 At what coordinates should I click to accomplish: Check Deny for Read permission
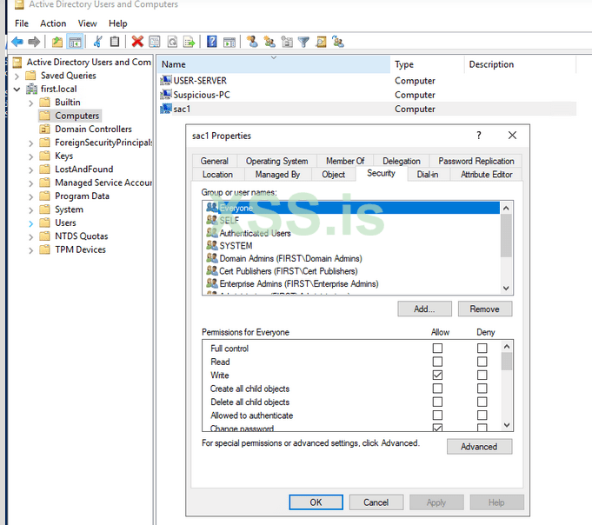[x=482, y=362]
